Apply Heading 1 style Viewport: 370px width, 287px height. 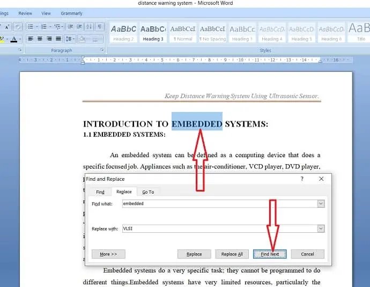click(x=242, y=33)
